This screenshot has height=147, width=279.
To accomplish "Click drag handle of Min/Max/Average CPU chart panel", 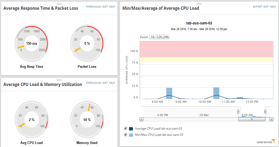I will [x=199, y=4].
